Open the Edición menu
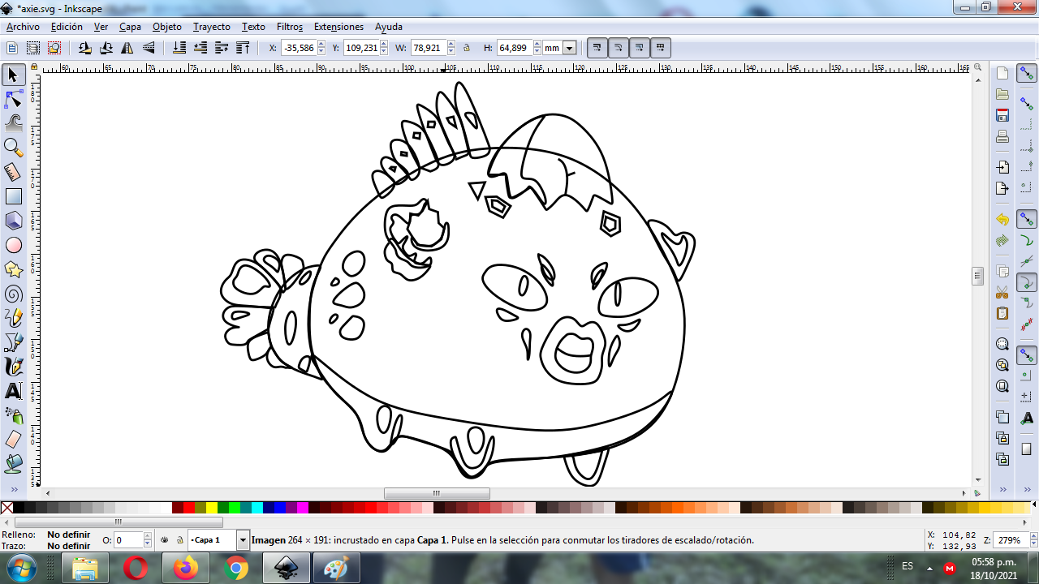1039x584 pixels. coord(67,27)
